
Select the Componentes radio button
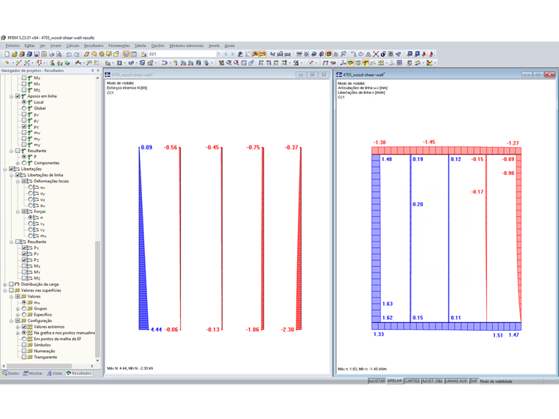click(24, 163)
